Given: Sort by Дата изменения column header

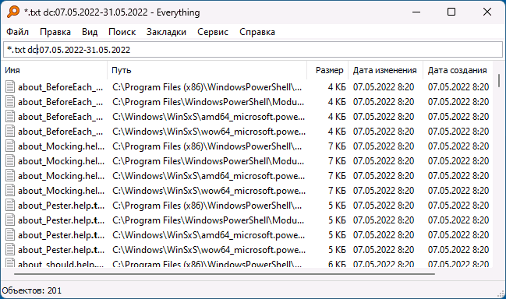Looking at the screenshot, I should 385,70.
